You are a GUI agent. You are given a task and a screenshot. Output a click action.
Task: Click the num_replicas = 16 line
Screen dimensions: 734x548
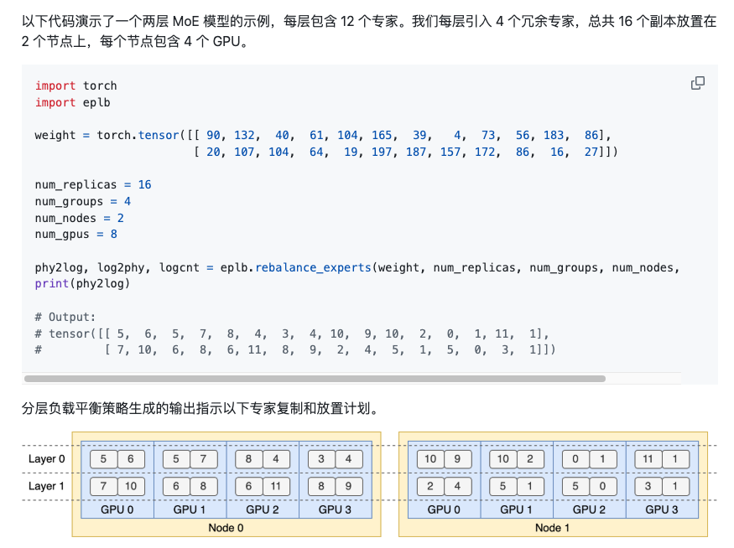coord(93,184)
